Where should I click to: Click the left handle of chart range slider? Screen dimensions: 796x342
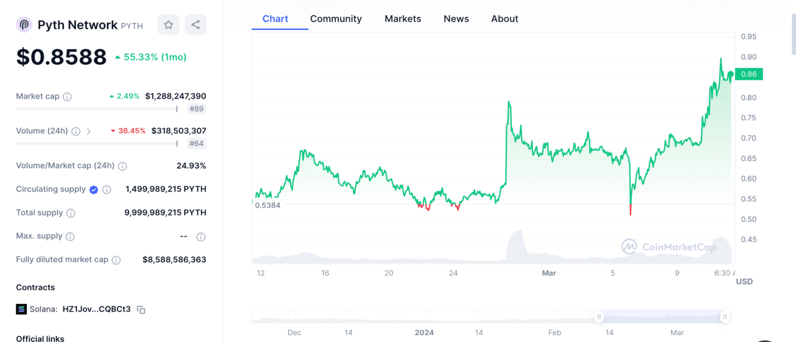click(599, 317)
